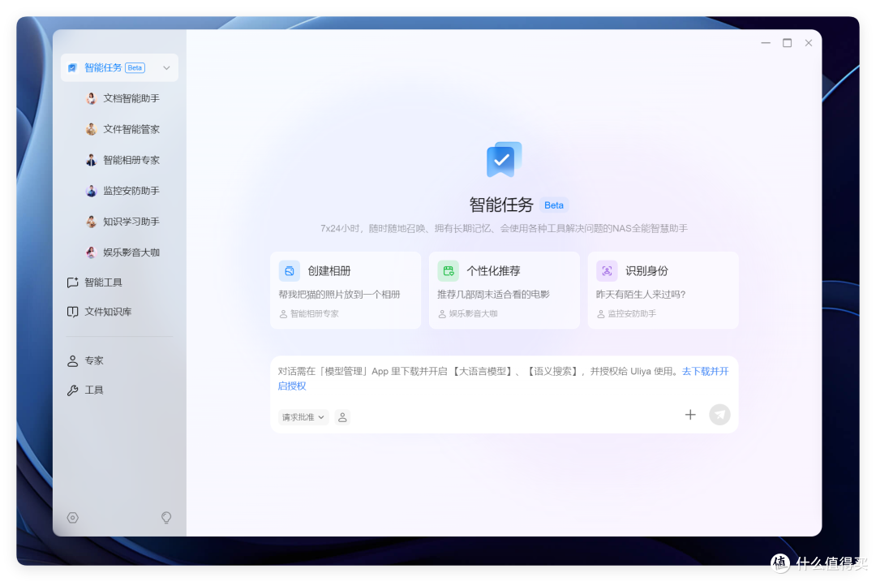Screen dimensions: 876x582
Task: Select the 个性化推荐 suggestion card
Action: click(x=505, y=290)
